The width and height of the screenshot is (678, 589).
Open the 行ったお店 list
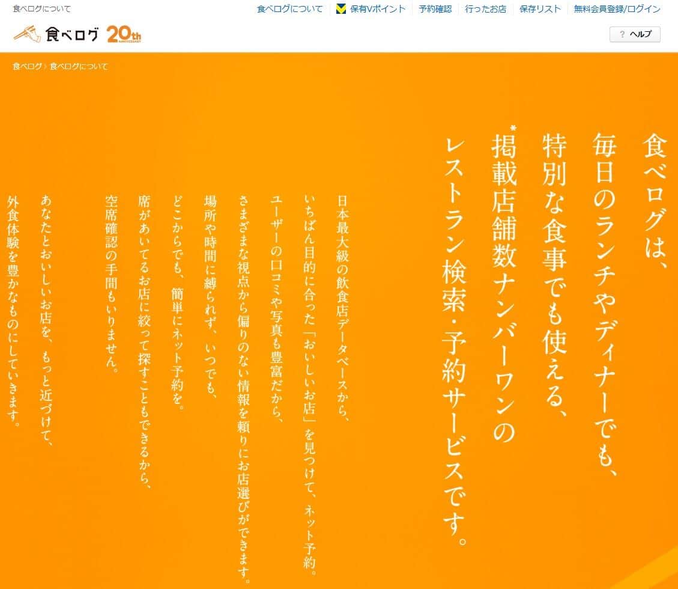coord(485,9)
